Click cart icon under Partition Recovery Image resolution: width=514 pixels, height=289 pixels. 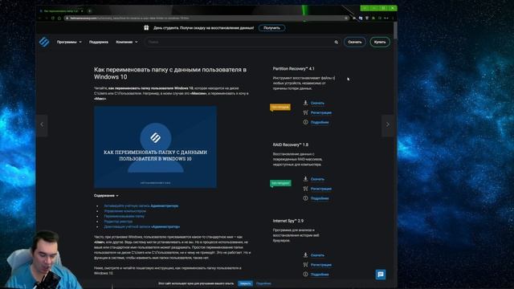coord(305,112)
